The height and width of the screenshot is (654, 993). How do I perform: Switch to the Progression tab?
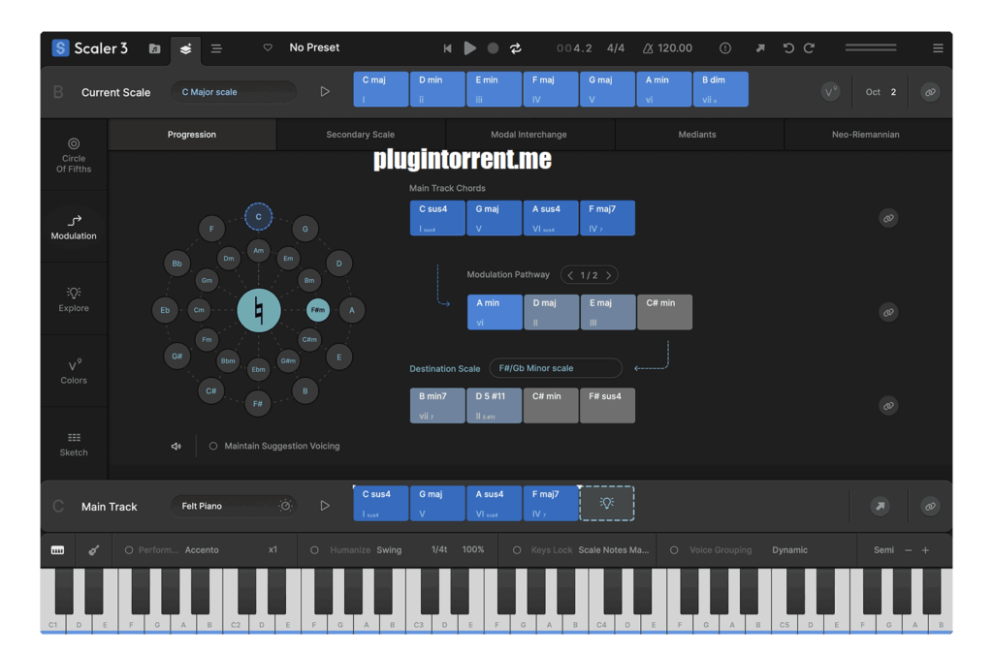click(x=192, y=134)
